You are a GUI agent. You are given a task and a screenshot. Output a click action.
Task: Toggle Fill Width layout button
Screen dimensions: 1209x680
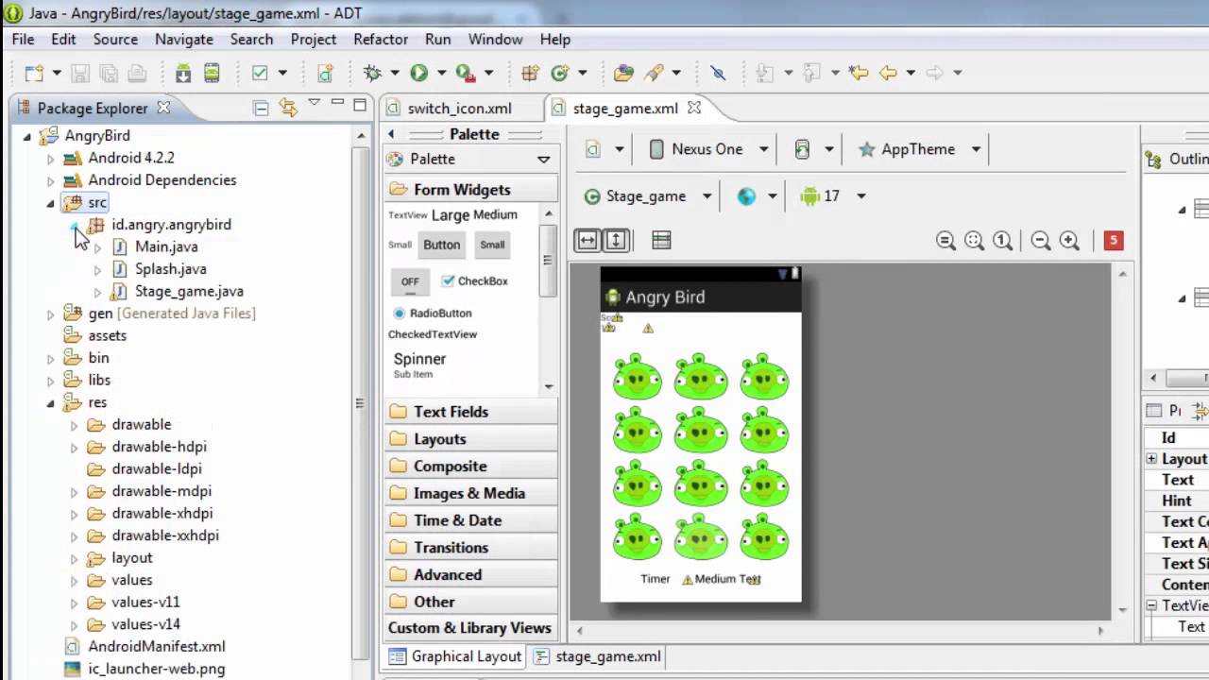587,241
